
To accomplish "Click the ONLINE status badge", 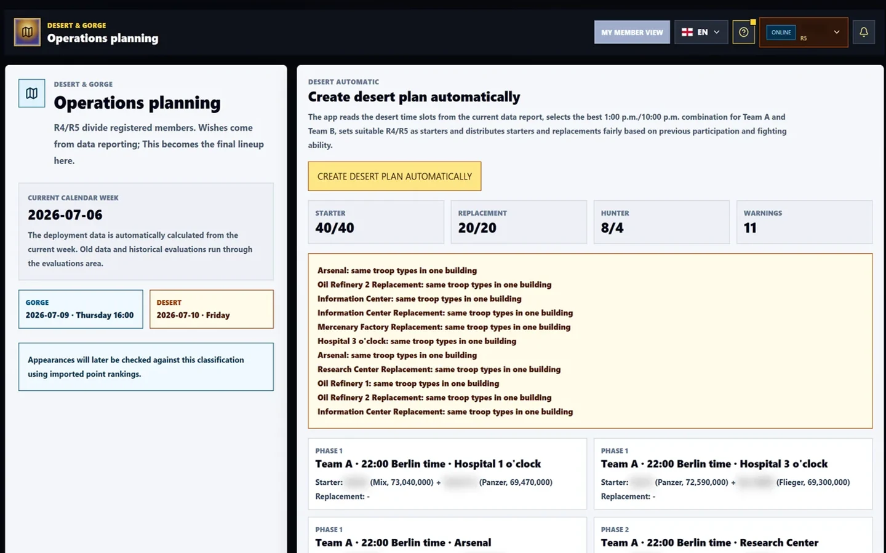I will click(x=781, y=32).
